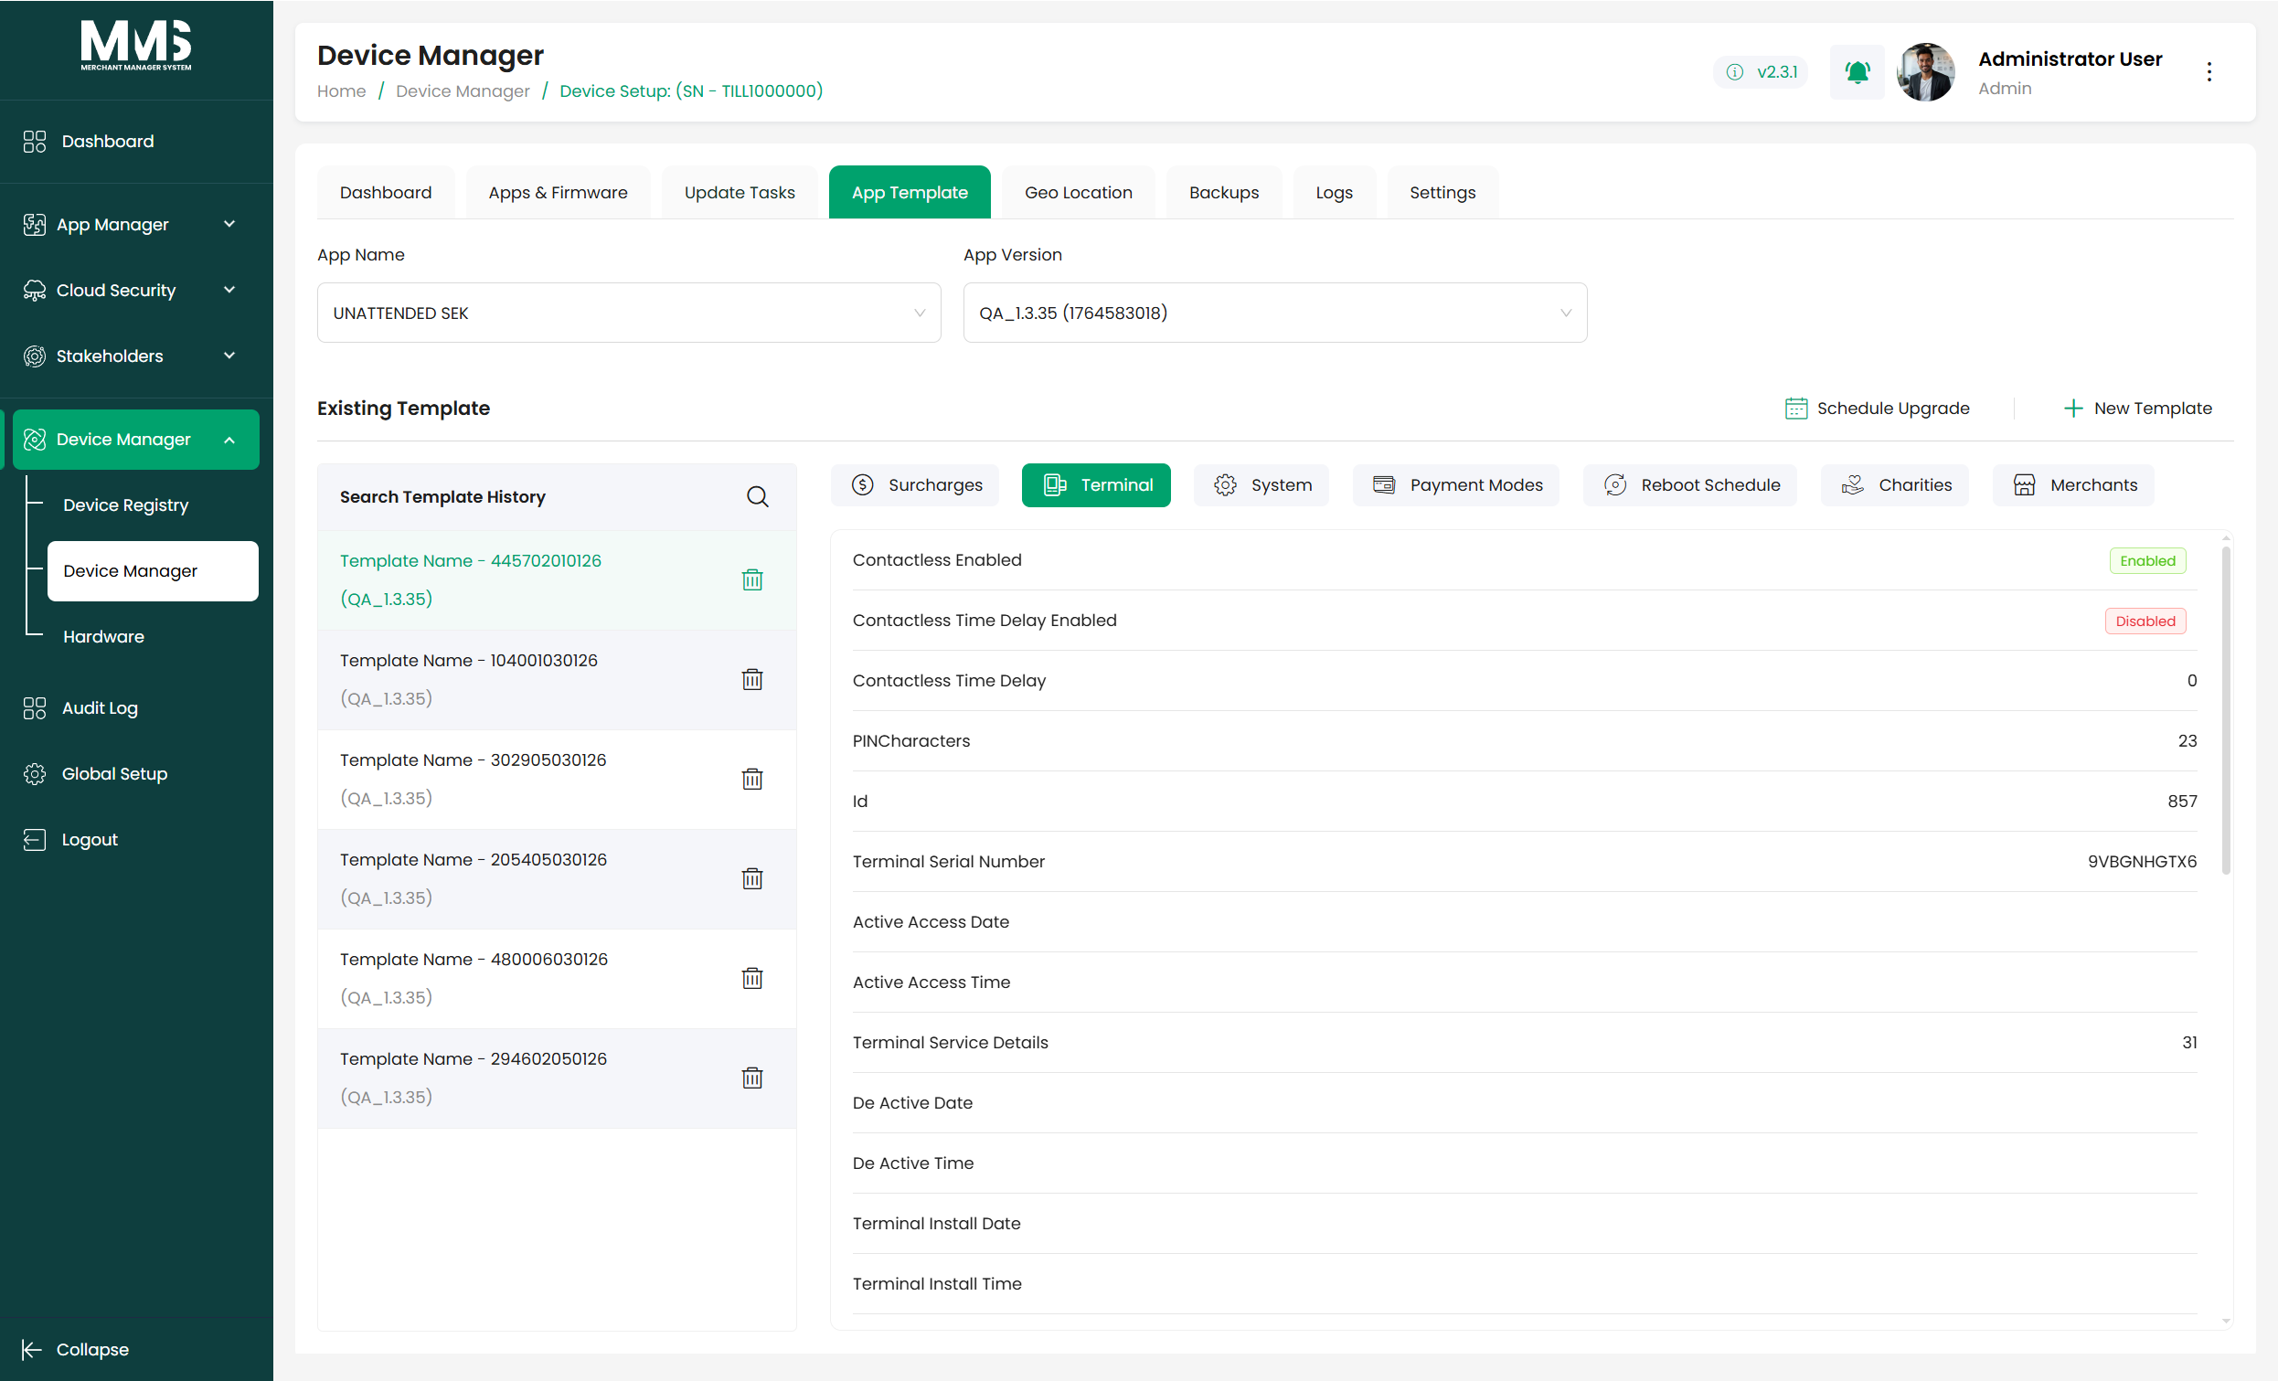The image size is (2278, 1381).
Task: Click the search icon in Template History
Action: click(757, 496)
